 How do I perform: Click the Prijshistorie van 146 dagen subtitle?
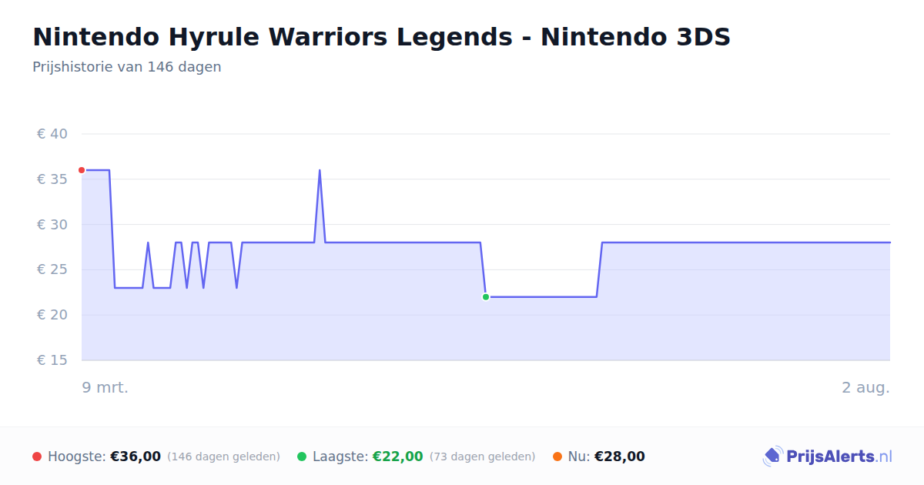click(127, 67)
